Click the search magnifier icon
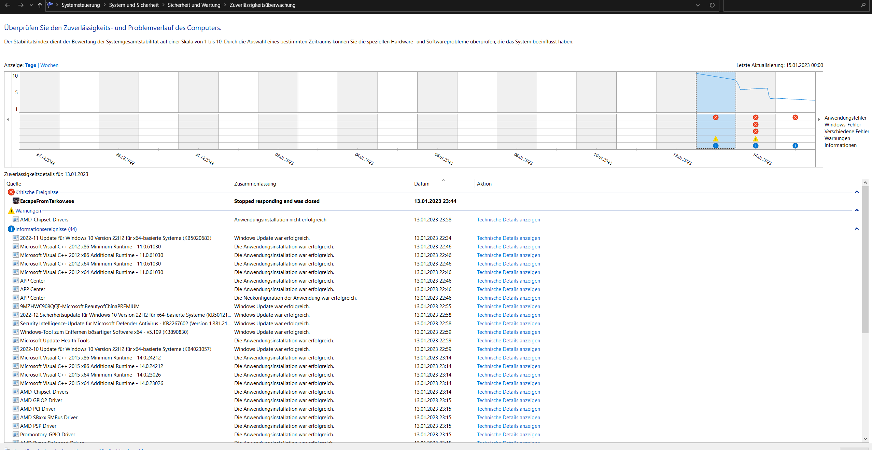Image resolution: width=872 pixels, height=450 pixels. coord(863,5)
